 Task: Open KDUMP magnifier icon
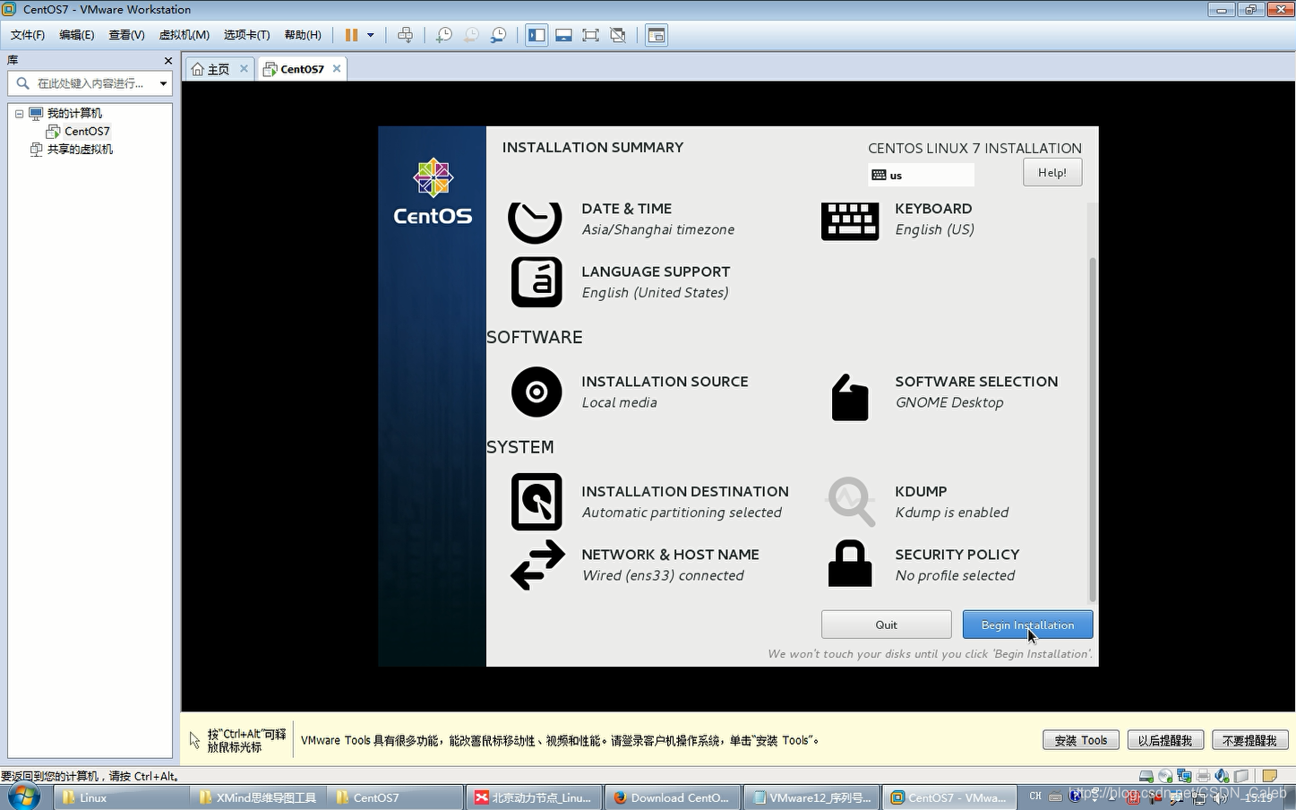pyautogui.click(x=851, y=501)
